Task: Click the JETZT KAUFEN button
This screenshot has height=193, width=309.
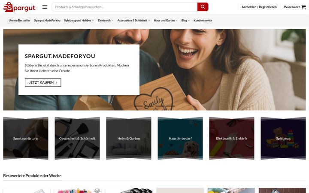Action: pyautogui.click(x=43, y=82)
